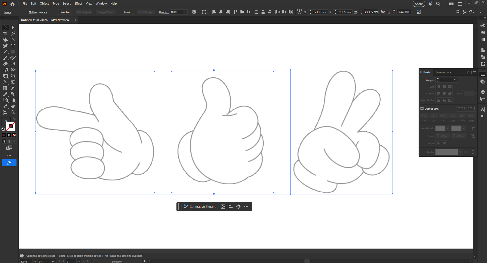Expand Opacity slider arrow

[x=185, y=12]
